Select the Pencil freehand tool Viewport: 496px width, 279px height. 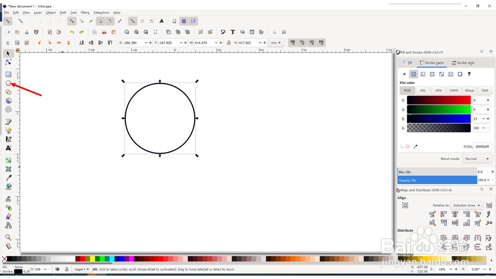coord(8,131)
